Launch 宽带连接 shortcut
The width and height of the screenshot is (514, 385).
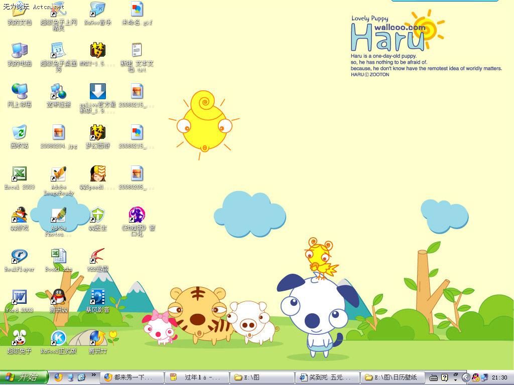pyautogui.click(x=58, y=96)
